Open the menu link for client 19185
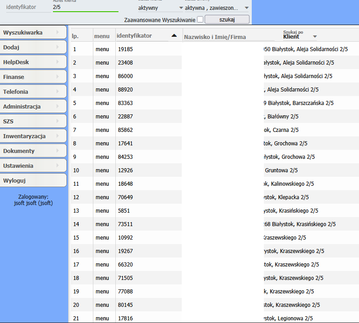 [x=102, y=49]
